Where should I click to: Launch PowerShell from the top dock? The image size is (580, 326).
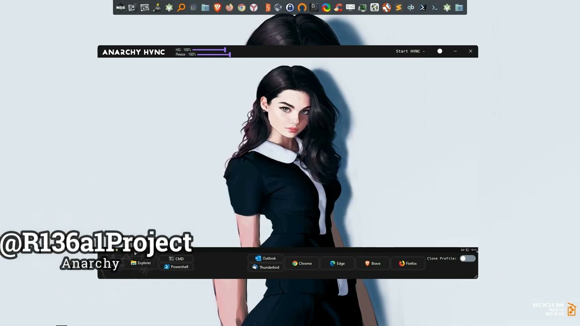(x=423, y=7)
